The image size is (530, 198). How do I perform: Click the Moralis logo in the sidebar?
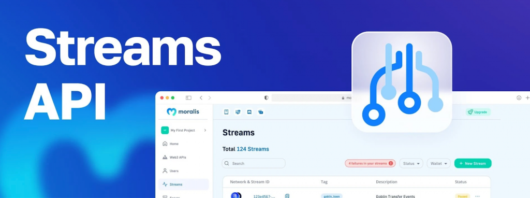(x=183, y=111)
